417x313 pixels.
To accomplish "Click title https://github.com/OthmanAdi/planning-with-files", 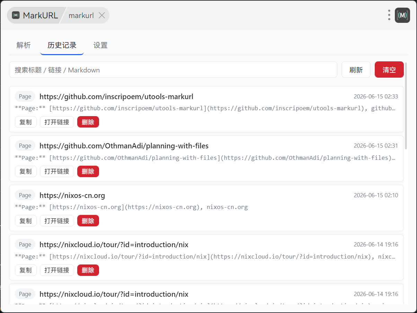I will click(124, 146).
